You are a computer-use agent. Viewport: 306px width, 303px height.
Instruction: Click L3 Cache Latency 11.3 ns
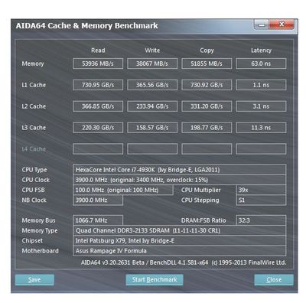click(x=261, y=128)
